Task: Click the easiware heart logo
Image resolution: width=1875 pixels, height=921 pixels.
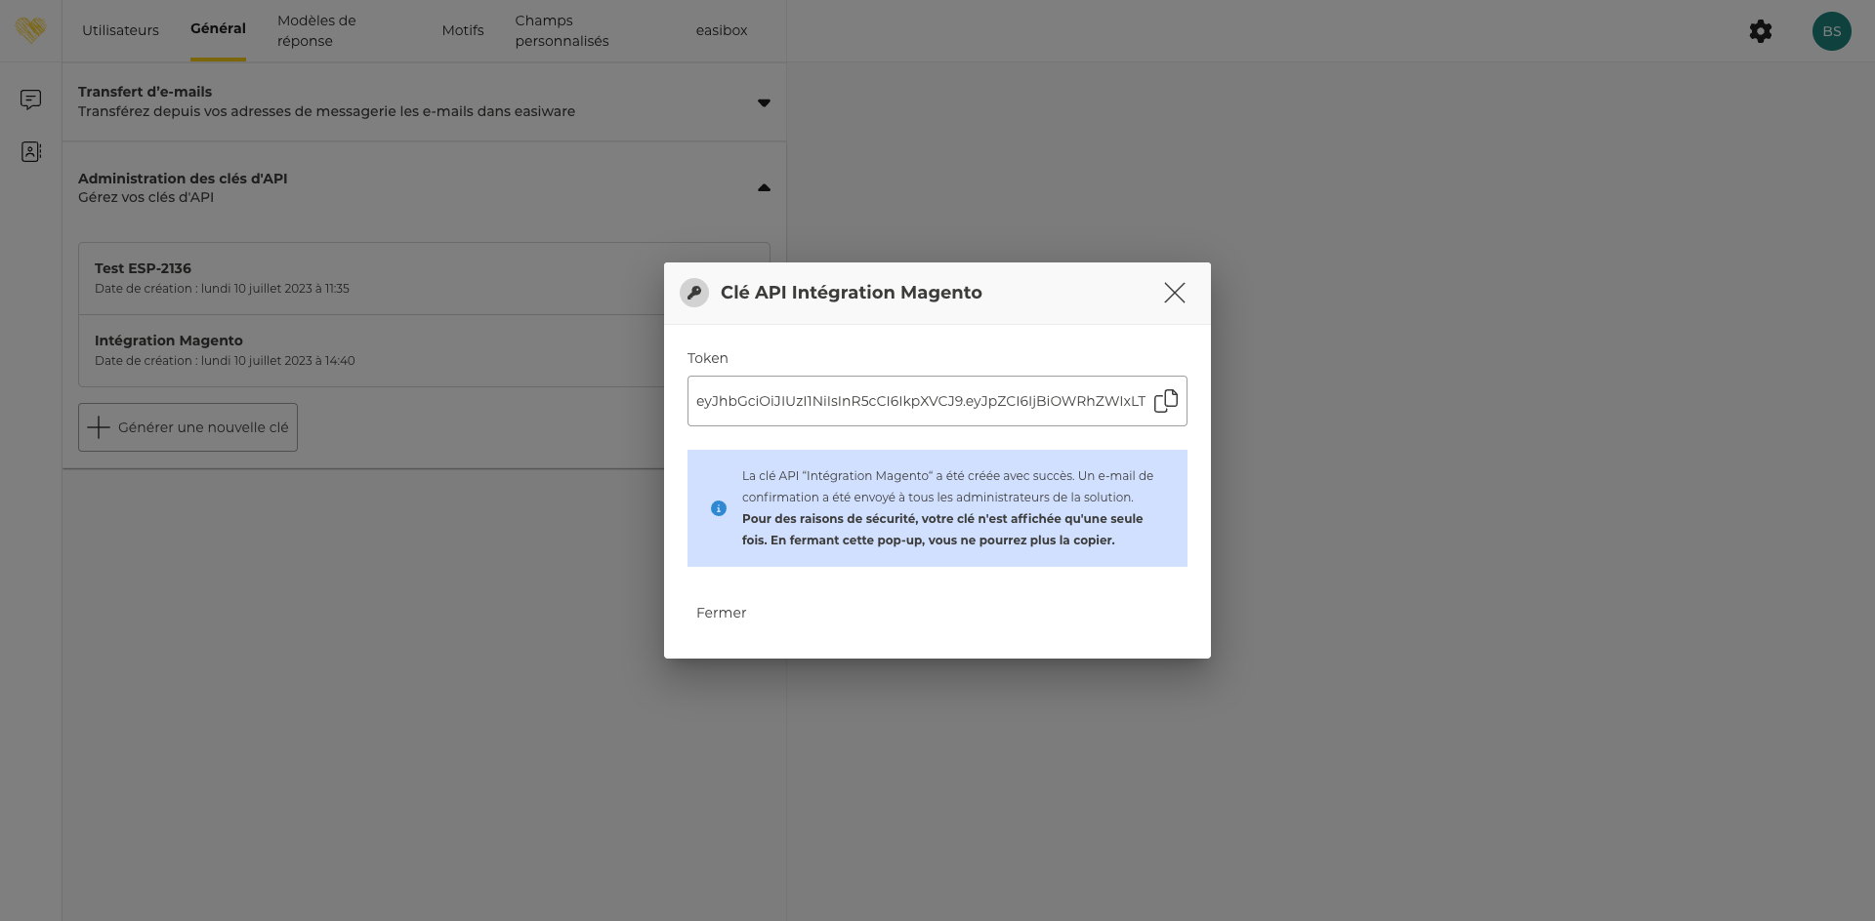Action: [30, 30]
